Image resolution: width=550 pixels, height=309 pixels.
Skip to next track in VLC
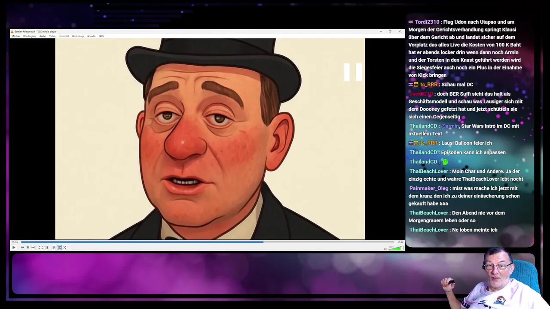click(x=33, y=247)
